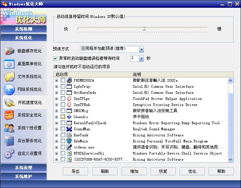
Task: Check the PHIME2002A checkbox
Action: (63, 80)
